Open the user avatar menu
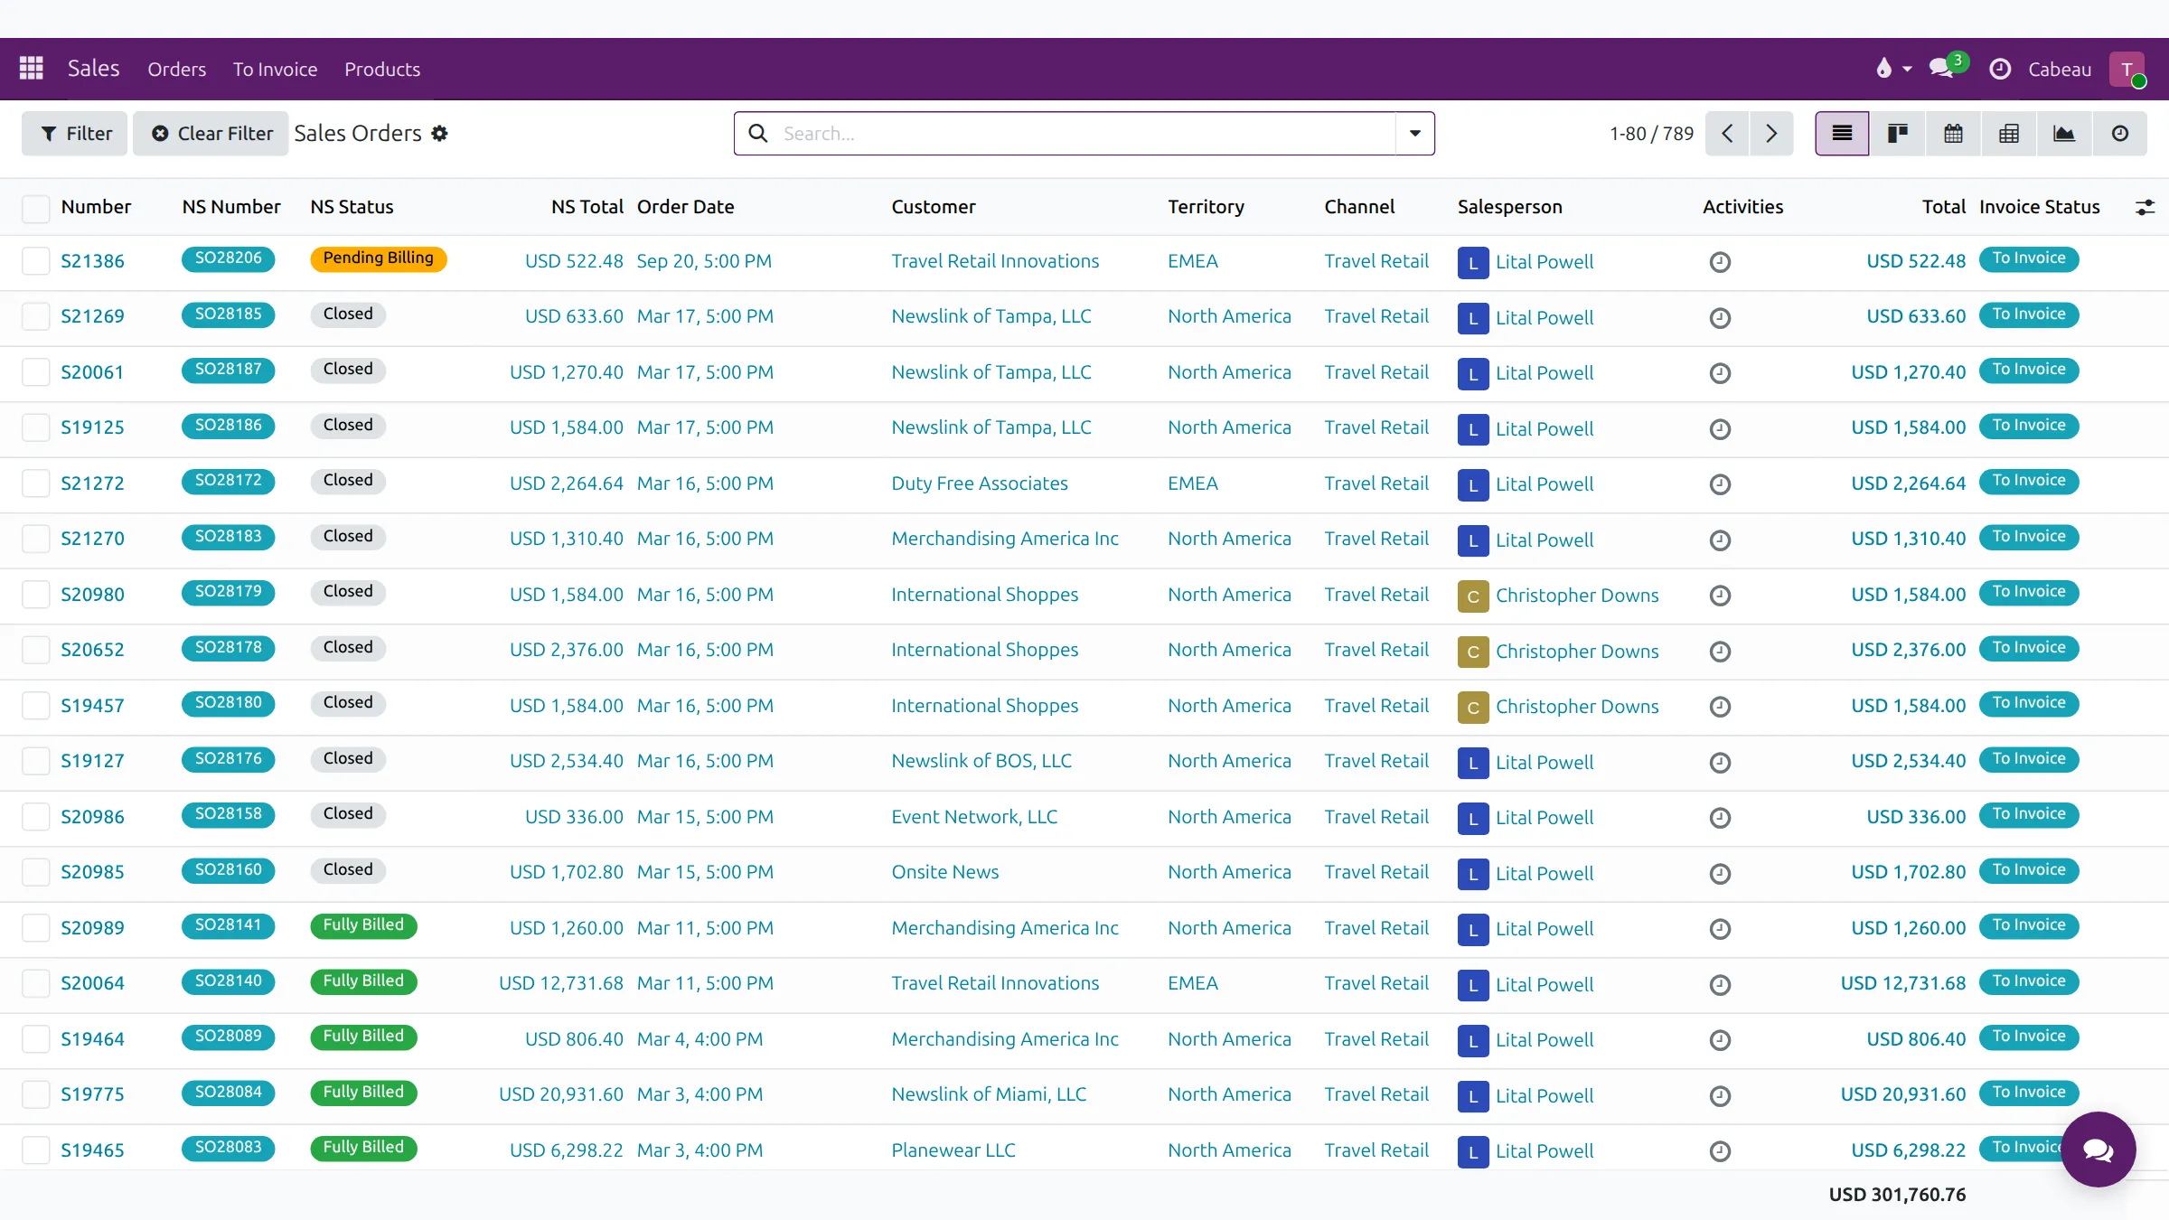The width and height of the screenshot is (2169, 1220). coord(2127,69)
